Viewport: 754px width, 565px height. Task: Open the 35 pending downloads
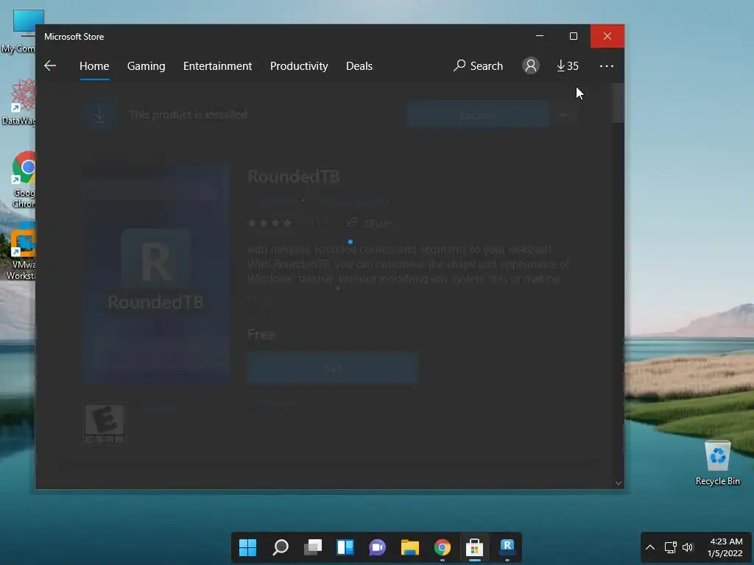(x=568, y=65)
